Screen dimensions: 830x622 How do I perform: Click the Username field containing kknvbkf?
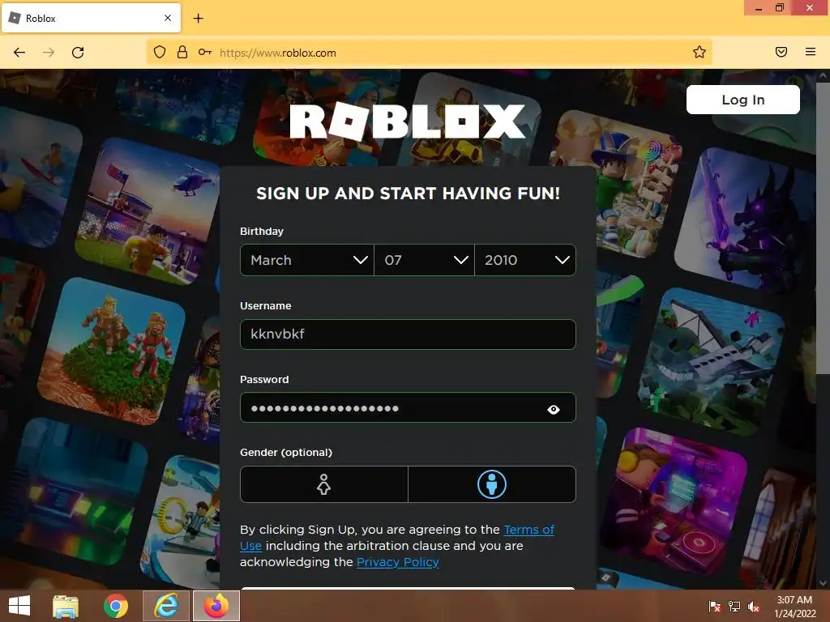coord(408,334)
